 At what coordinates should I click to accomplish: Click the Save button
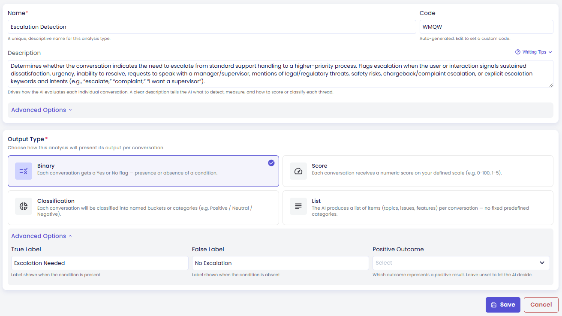click(x=503, y=305)
